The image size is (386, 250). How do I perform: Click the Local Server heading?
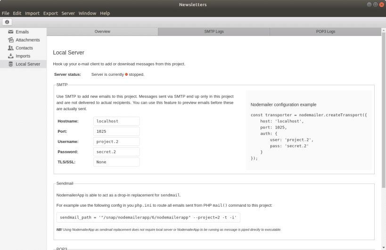(x=68, y=53)
